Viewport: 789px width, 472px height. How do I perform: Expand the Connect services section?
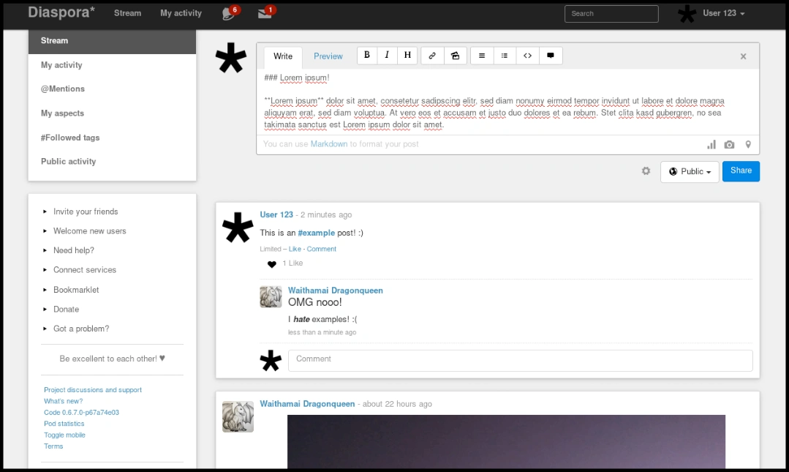(84, 270)
